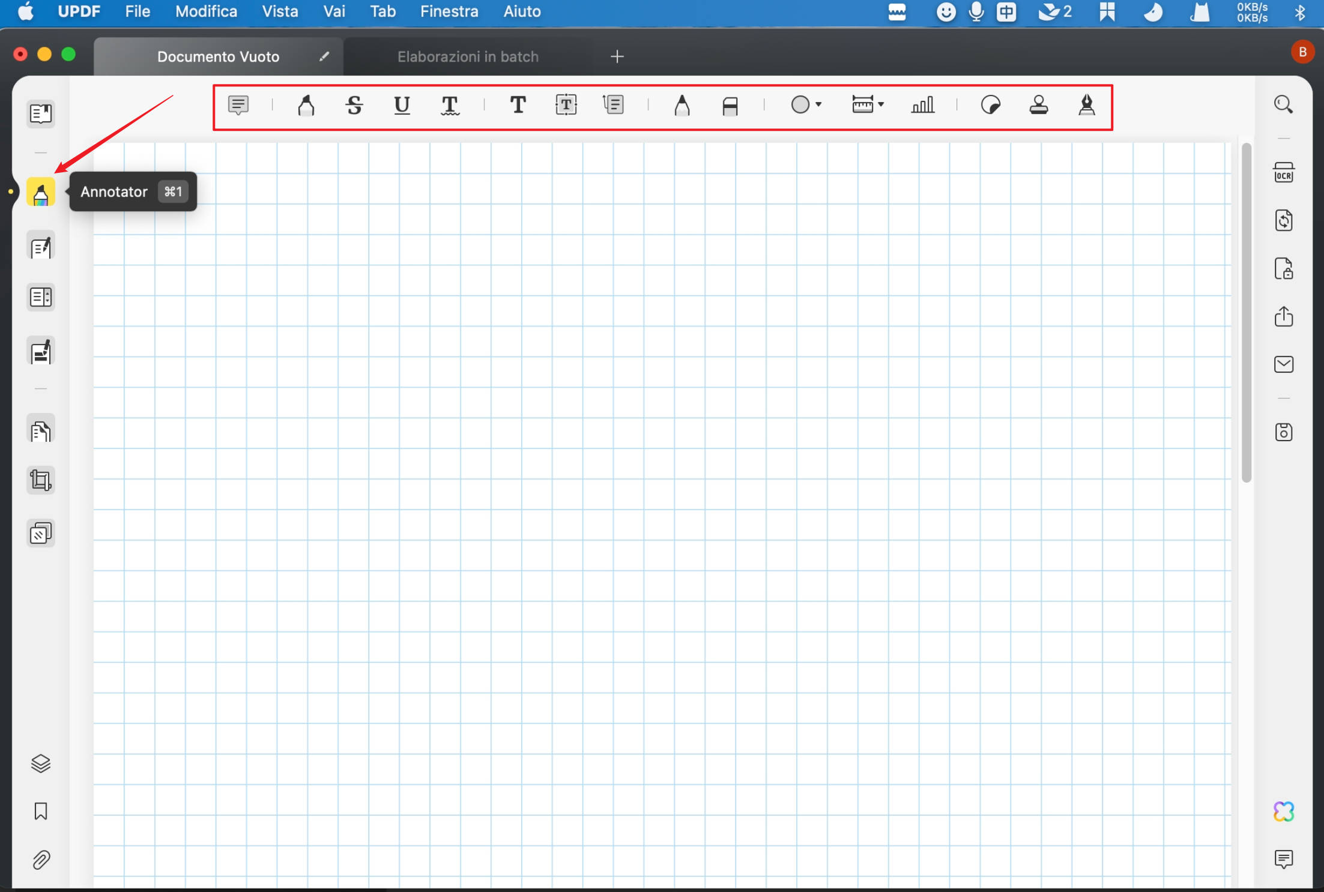Show the attachments paperclip panel
Viewport: 1324px width, 892px height.
[41, 860]
